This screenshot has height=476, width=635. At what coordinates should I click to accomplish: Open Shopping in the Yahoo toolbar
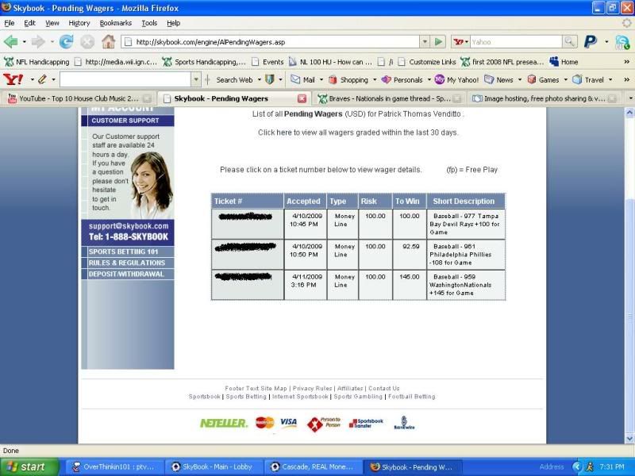click(x=348, y=80)
